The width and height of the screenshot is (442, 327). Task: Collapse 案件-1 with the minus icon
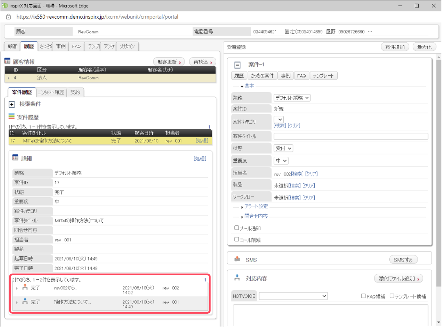(238, 65)
